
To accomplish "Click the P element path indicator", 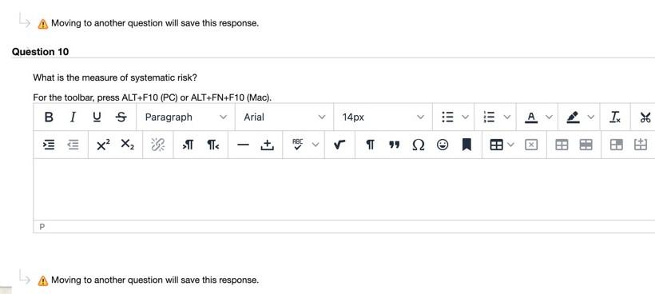I will click(42, 227).
